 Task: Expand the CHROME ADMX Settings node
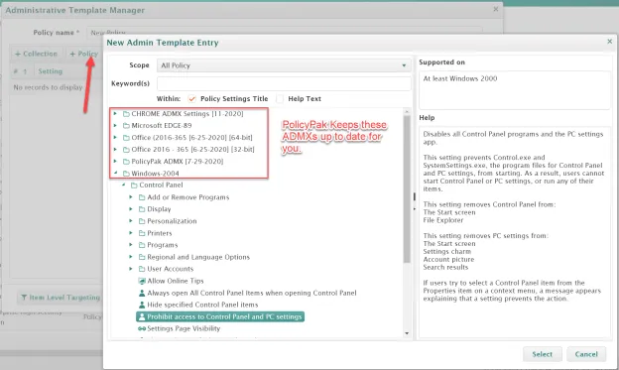point(115,114)
